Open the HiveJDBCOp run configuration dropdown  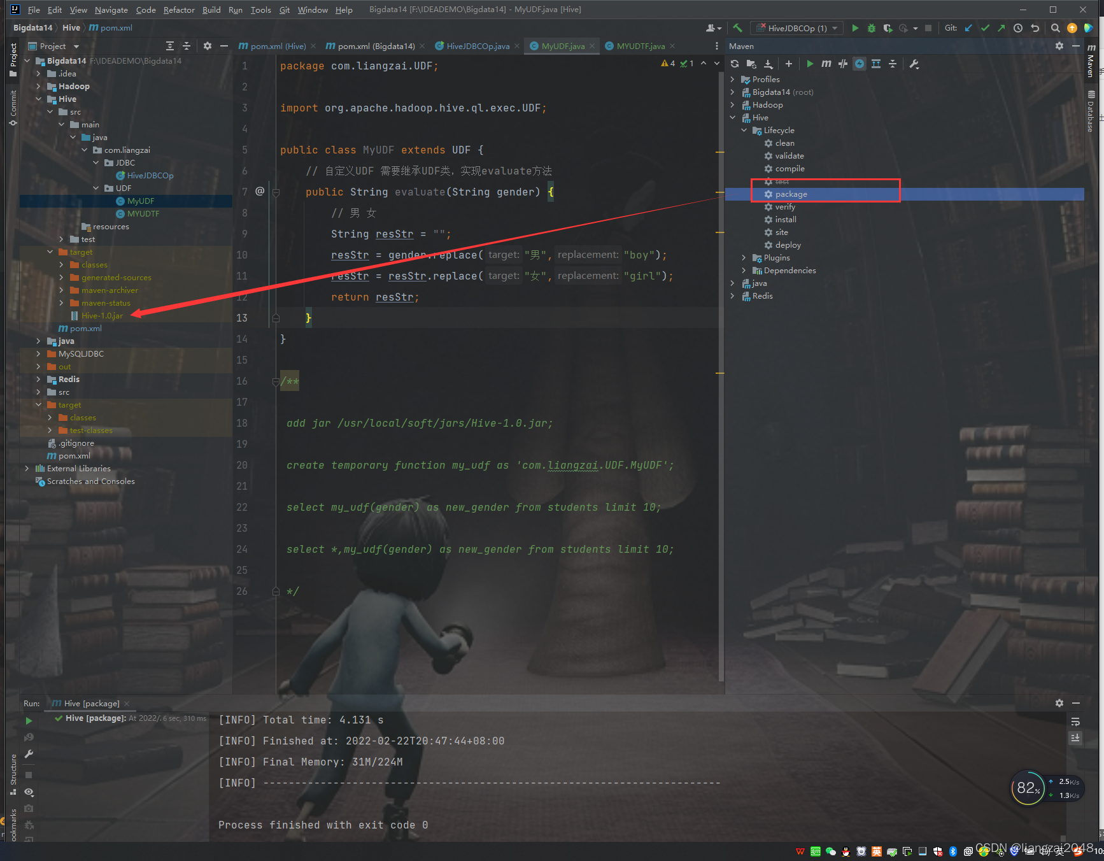[797, 28]
